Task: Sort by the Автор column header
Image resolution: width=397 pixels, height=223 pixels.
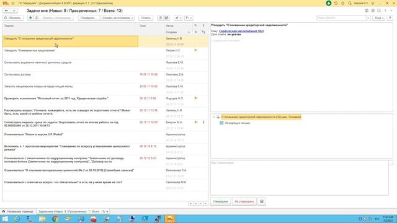Action: coord(178,26)
